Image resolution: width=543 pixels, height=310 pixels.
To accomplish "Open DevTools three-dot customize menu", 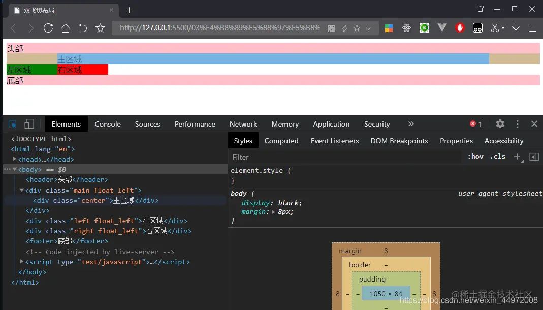I will (x=518, y=124).
